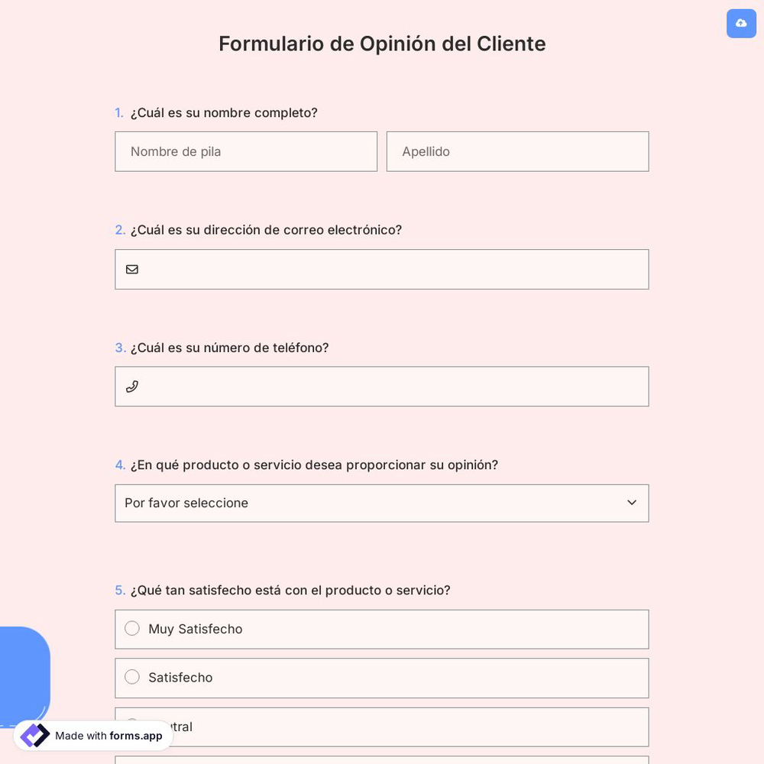Click the Nombre de pila input field
The image size is (764, 764).
(246, 151)
